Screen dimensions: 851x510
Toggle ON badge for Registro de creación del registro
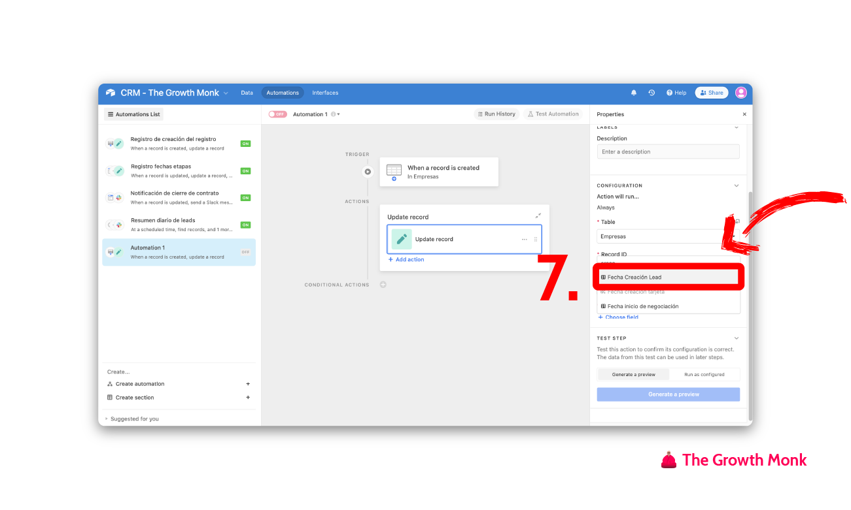(x=245, y=144)
